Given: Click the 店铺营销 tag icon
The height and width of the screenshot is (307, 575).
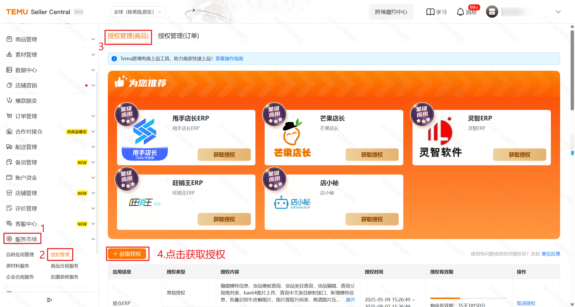Looking at the screenshot, I should point(9,85).
